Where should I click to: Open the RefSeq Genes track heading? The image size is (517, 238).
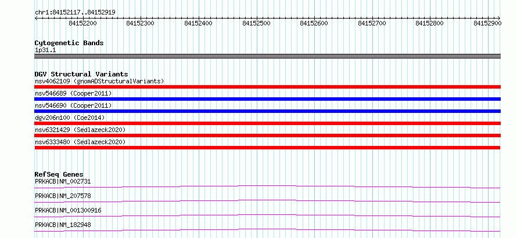click(x=59, y=174)
